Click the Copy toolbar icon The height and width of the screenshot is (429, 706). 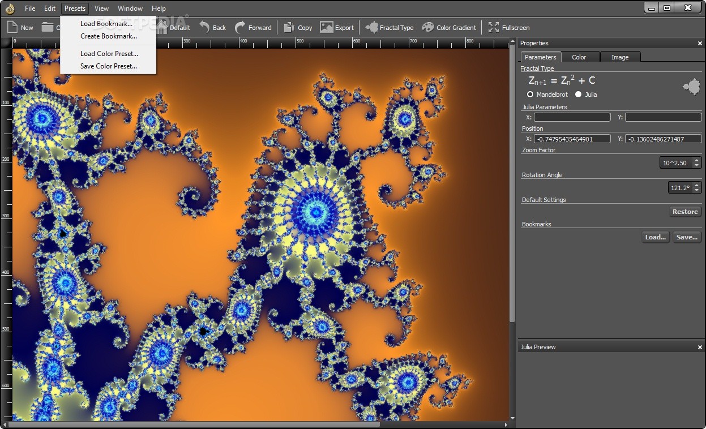pos(289,27)
